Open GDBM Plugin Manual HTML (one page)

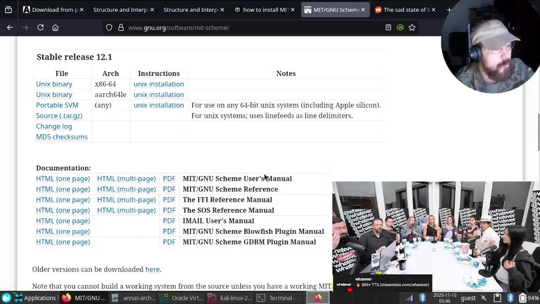click(63, 242)
